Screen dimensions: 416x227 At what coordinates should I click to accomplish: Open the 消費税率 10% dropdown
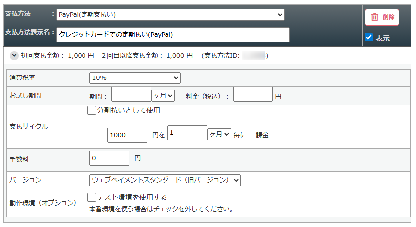(135, 78)
